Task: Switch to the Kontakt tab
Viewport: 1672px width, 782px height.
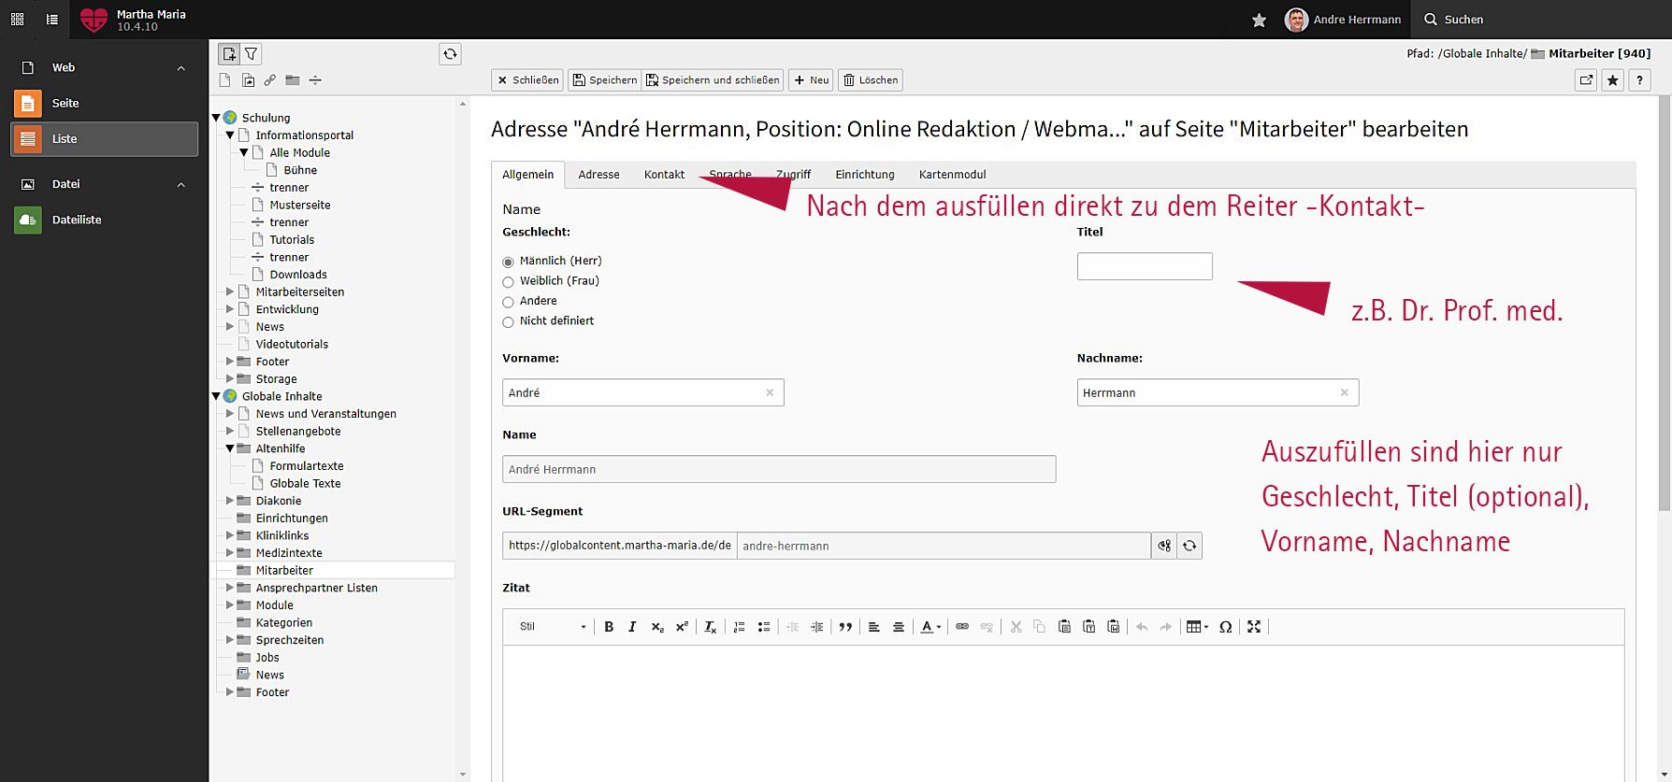Action: click(x=664, y=175)
